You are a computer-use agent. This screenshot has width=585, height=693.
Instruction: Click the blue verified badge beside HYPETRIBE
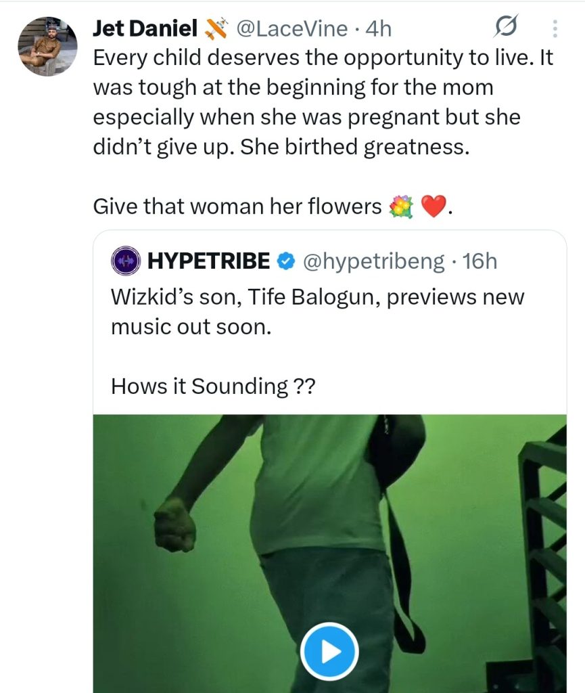286,261
